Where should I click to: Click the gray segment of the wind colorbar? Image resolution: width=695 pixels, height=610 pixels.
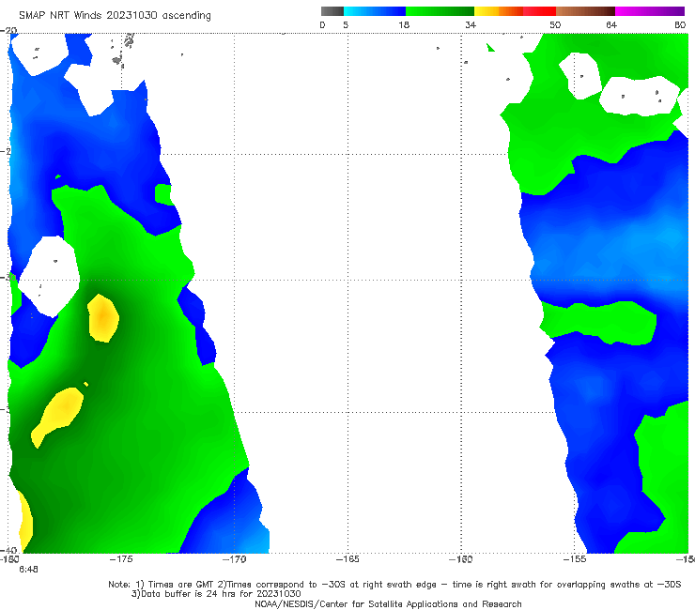click(x=332, y=11)
